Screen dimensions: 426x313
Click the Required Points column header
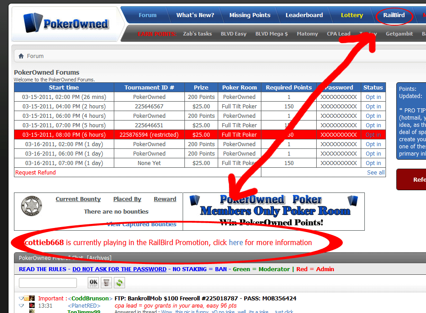(x=288, y=88)
